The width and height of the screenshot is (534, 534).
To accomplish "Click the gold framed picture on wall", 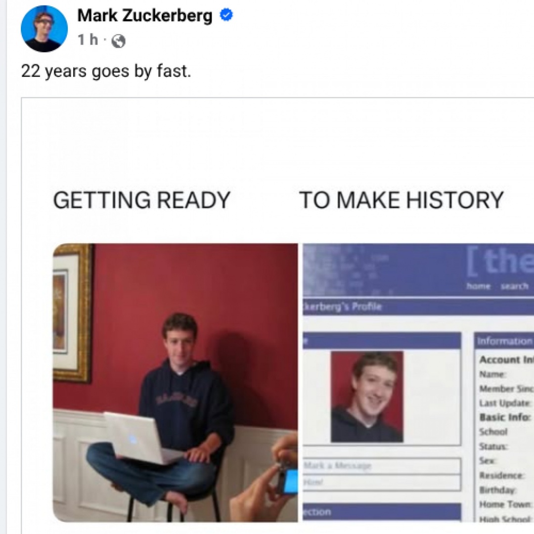I will 71,313.
